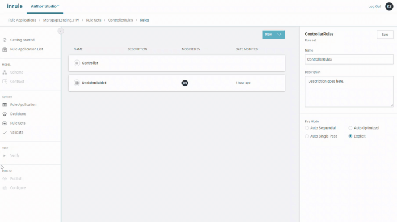The height and width of the screenshot is (222, 397).
Task: Go to Rule Sets breadcrumb
Action: [94, 20]
